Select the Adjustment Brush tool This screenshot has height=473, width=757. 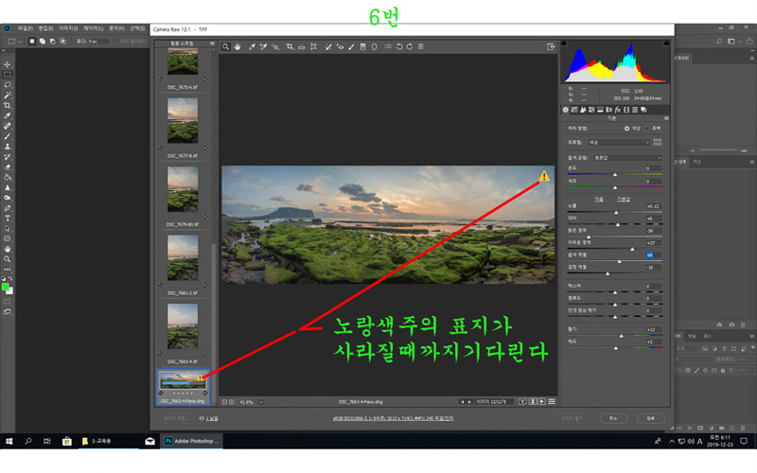[x=351, y=46]
